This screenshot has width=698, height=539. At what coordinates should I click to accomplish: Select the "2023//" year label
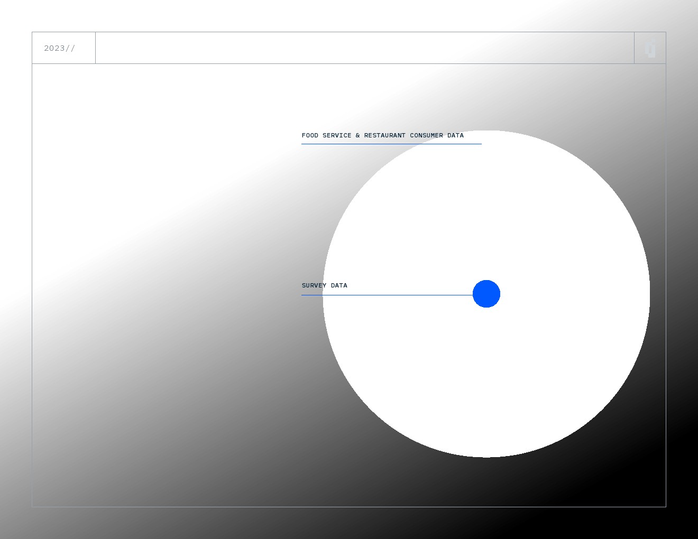(59, 48)
